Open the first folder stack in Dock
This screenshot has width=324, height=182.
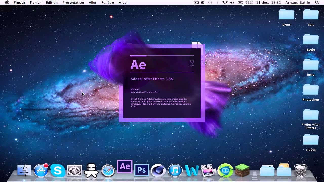pos(267,171)
